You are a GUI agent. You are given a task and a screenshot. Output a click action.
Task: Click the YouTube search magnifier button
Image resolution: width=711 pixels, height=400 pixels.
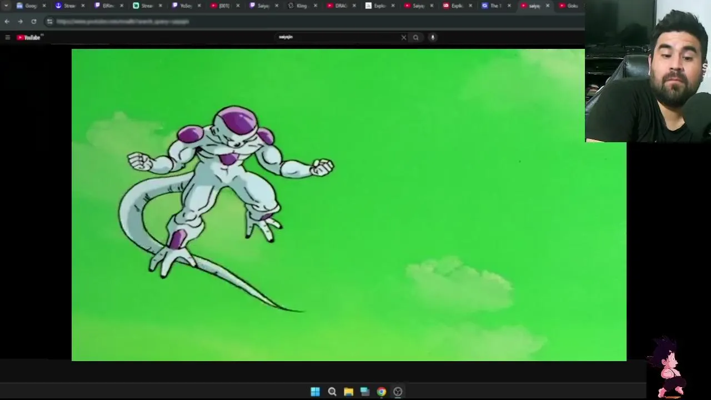(x=415, y=37)
